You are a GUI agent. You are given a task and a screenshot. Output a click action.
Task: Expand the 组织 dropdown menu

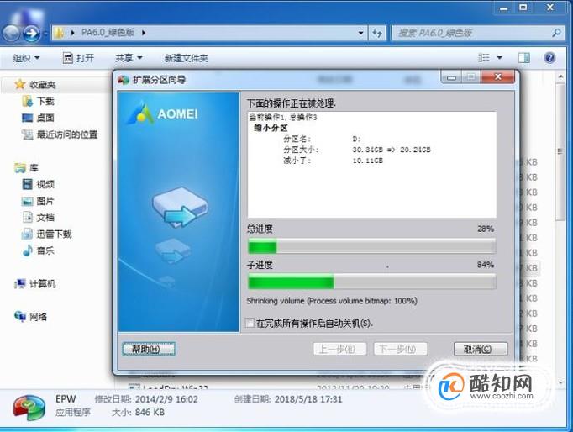click(26, 58)
